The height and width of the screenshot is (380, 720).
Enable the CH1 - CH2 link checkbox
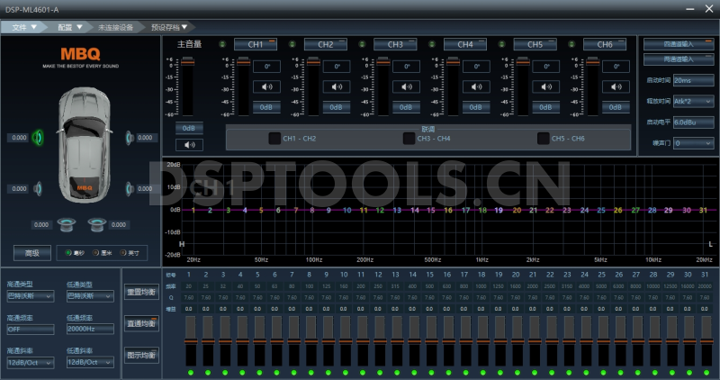pos(274,139)
